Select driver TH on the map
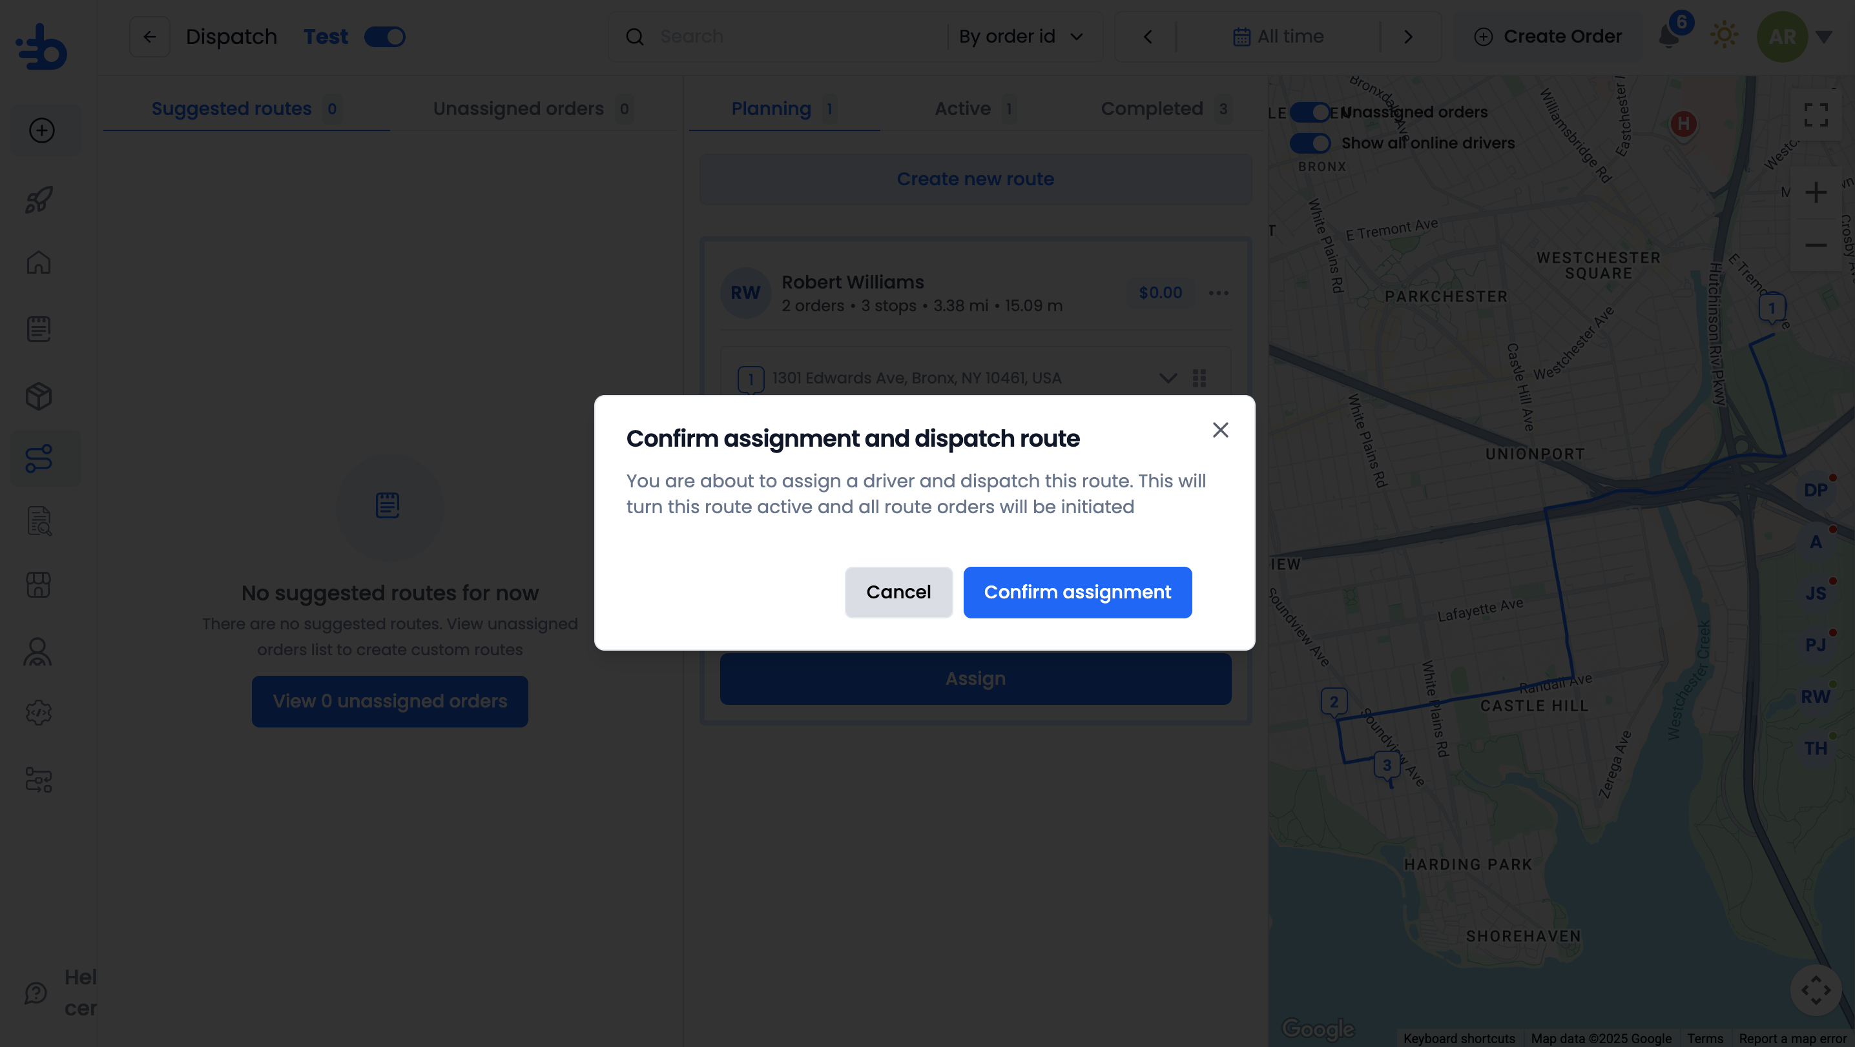 pyautogui.click(x=1816, y=748)
